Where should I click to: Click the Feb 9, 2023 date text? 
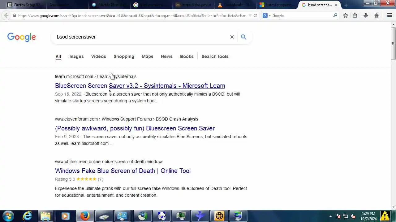point(67,137)
